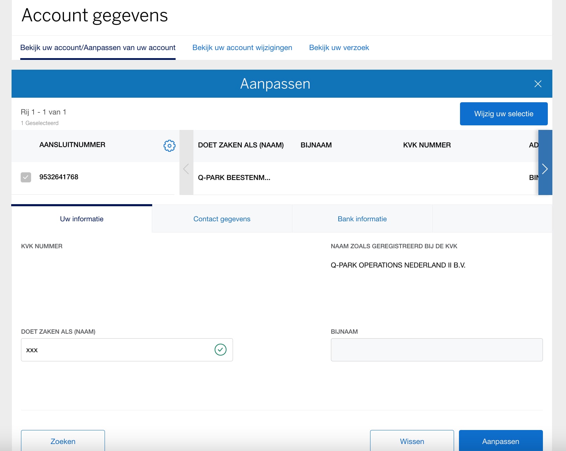This screenshot has height=451, width=566.
Task: Reveal truncated name Q-PARK BEESTENM...
Action: coord(234,178)
